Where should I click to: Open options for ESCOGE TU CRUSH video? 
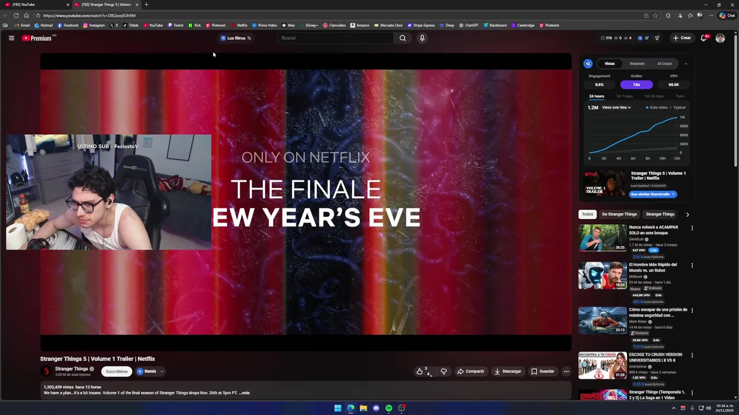(692, 356)
